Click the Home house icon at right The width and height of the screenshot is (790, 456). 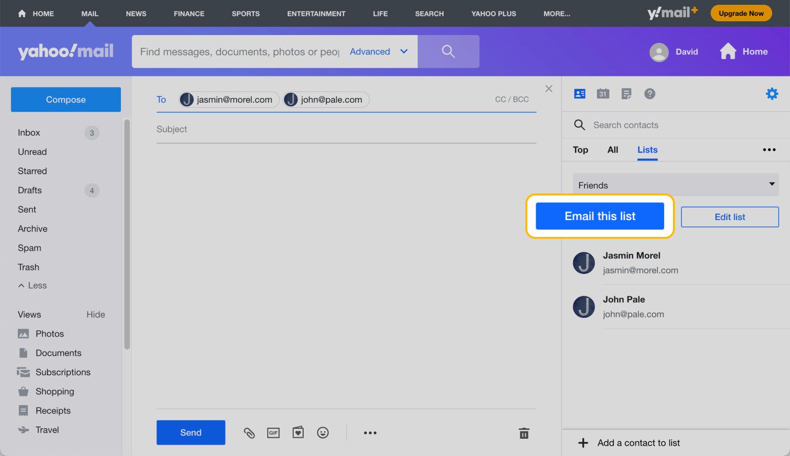(x=728, y=51)
